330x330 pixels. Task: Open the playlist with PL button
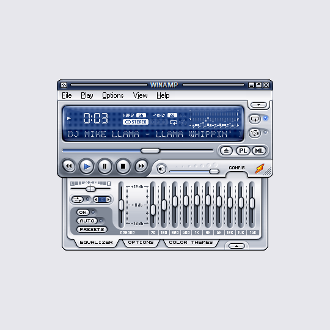click(x=243, y=151)
